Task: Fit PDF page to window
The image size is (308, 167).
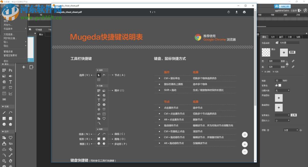Action: click(x=245, y=135)
